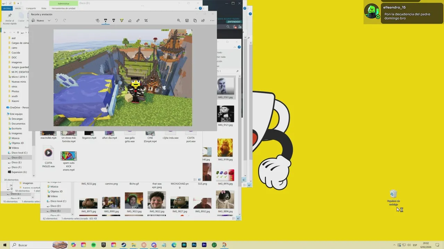444x249 pixels.
Task: Open Spotify from the taskbar
Action: [x=93, y=245]
